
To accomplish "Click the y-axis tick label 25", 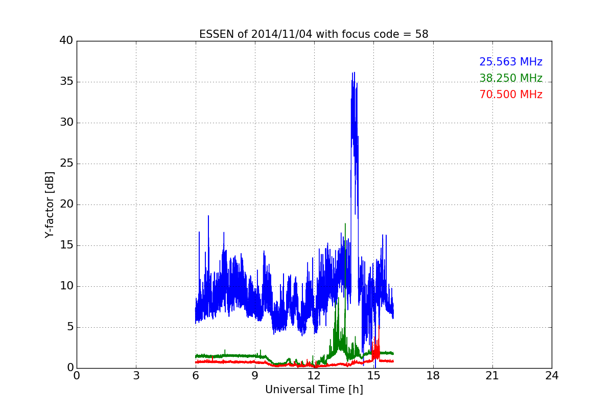I will coord(66,164).
